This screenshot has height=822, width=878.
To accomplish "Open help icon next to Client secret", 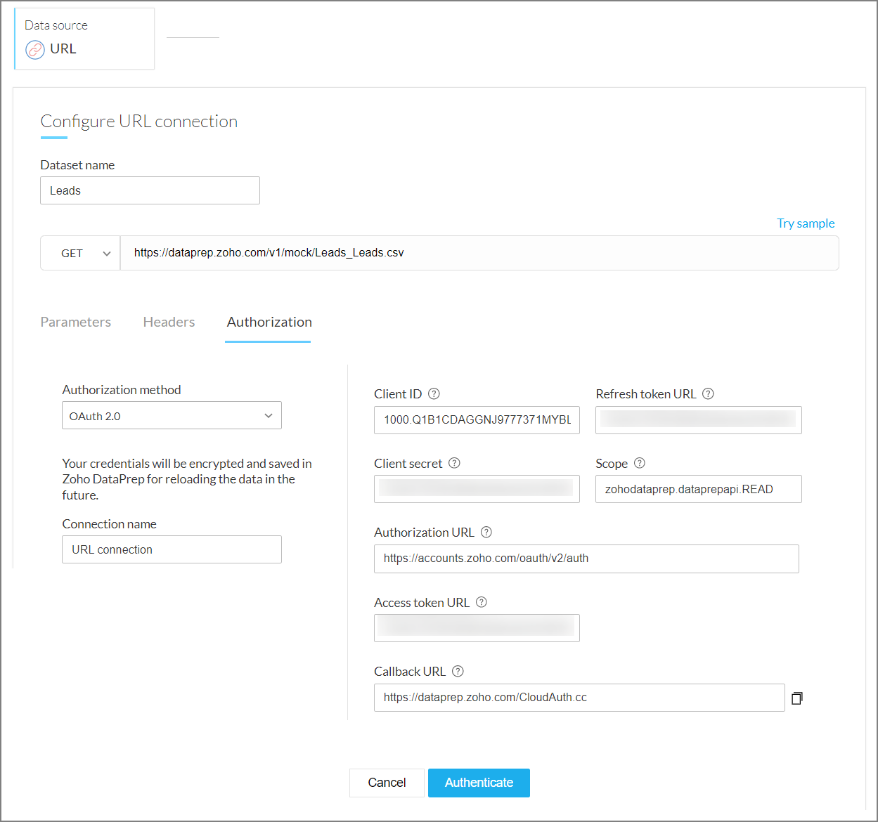I will pos(454,463).
